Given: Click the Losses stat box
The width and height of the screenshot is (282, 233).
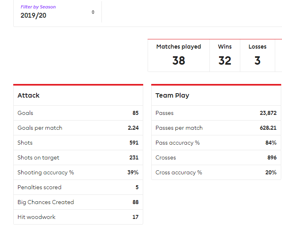Looking at the screenshot, I should 257,55.
